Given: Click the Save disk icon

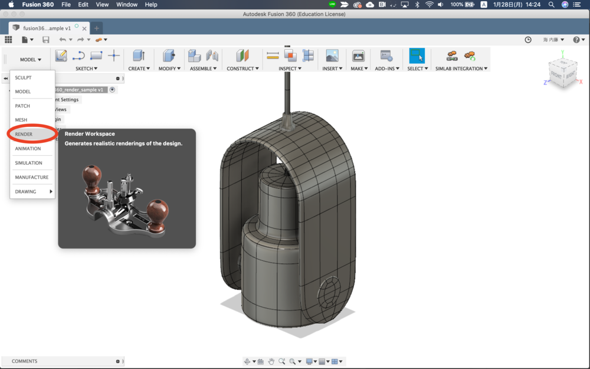Looking at the screenshot, I should (46, 40).
